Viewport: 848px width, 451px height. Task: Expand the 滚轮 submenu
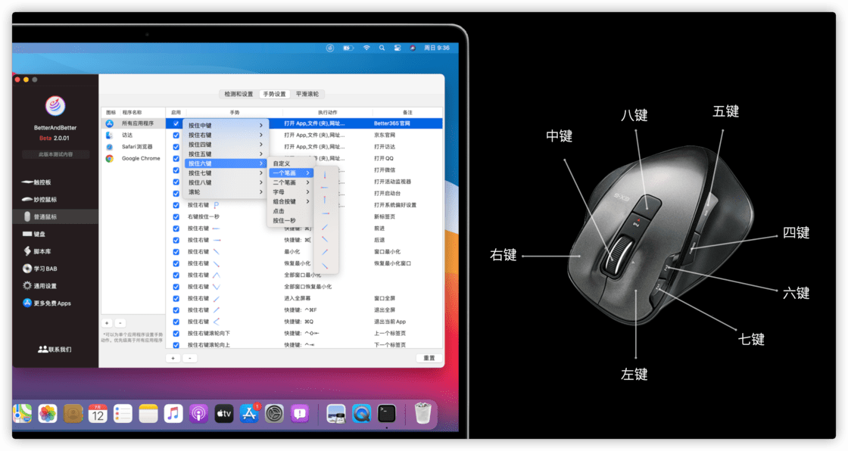point(225,192)
